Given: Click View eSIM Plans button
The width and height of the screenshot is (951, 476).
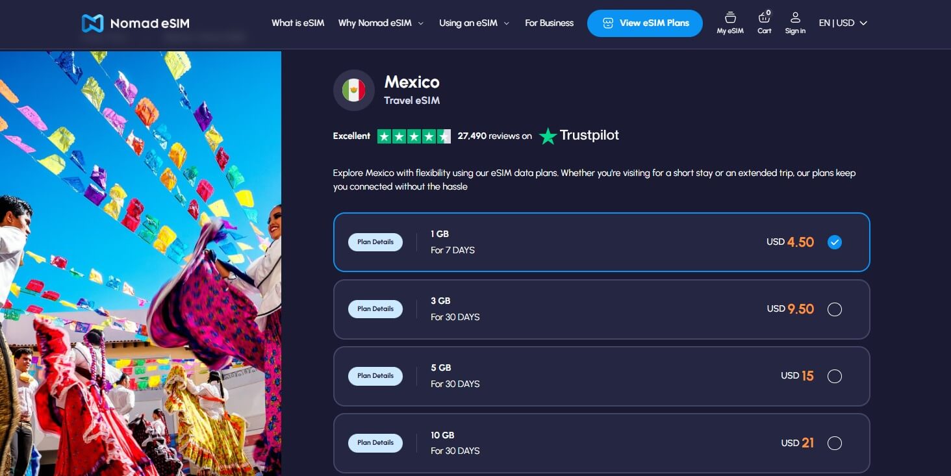Looking at the screenshot, I should (x=644, y=23).
